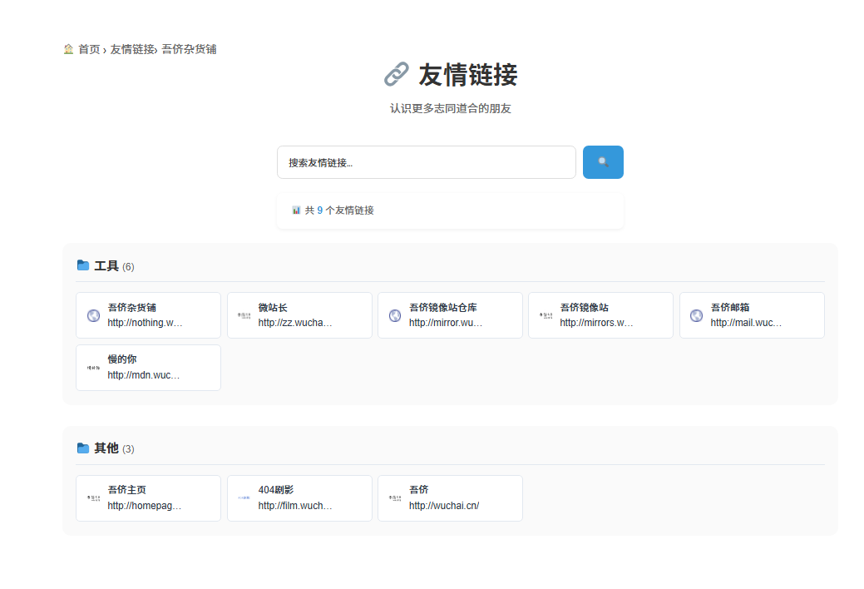864x589 pixels.
Task: Click the (6) count beside 工具
Action: pyautogui.click(x=128, y=267)
